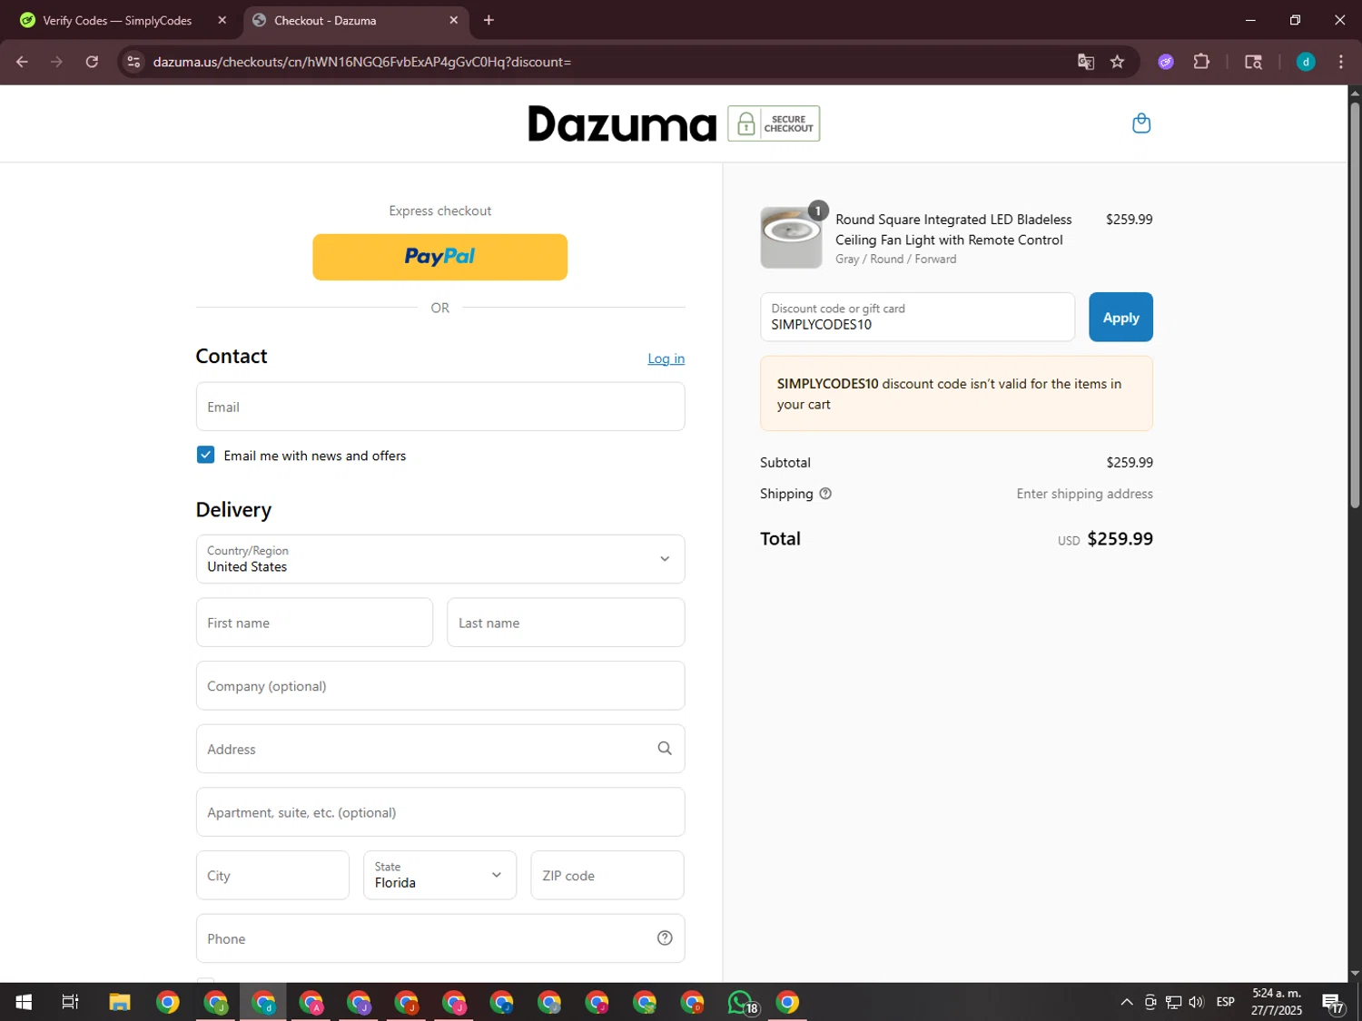Click the browser address bar URL
This screenshot has height=1021, width=1362.
coord(362,62)
